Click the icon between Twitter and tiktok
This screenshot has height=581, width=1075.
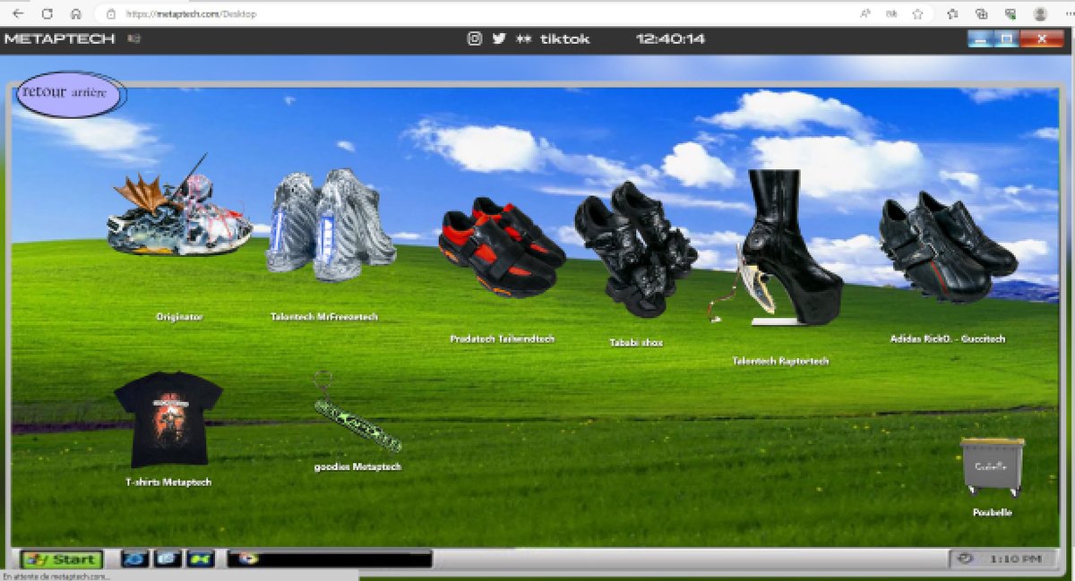coord(524,39)
